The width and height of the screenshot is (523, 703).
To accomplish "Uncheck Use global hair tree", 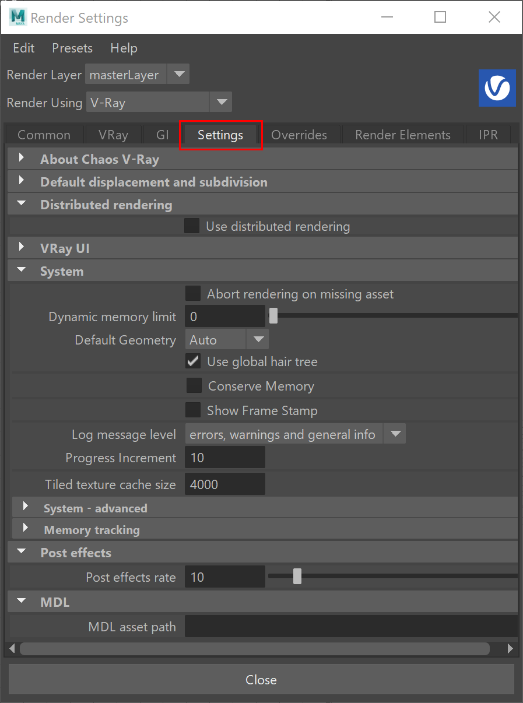I will tap(193, 361).
